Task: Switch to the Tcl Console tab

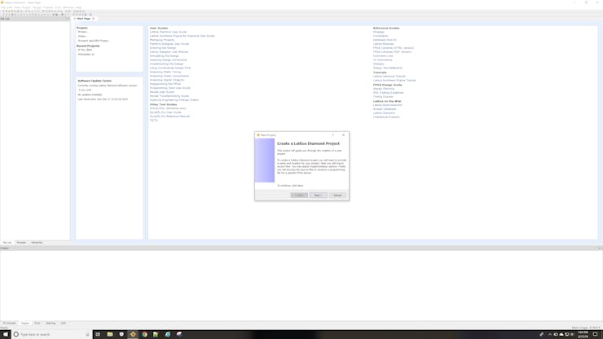Action: pos(9,324)
